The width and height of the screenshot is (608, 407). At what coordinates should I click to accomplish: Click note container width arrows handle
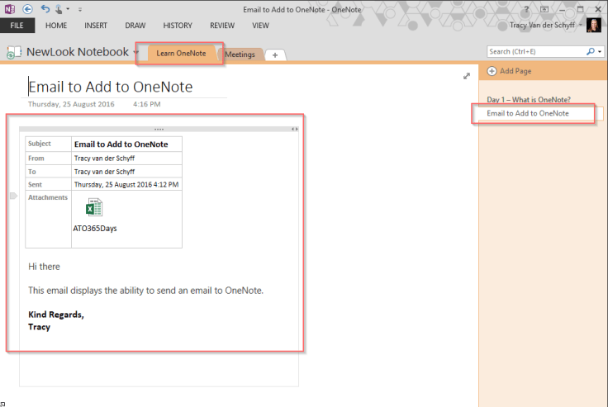tap(295, 129)
